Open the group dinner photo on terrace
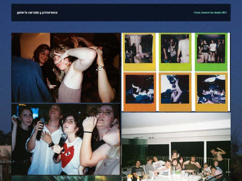 (x=176, y=147)
